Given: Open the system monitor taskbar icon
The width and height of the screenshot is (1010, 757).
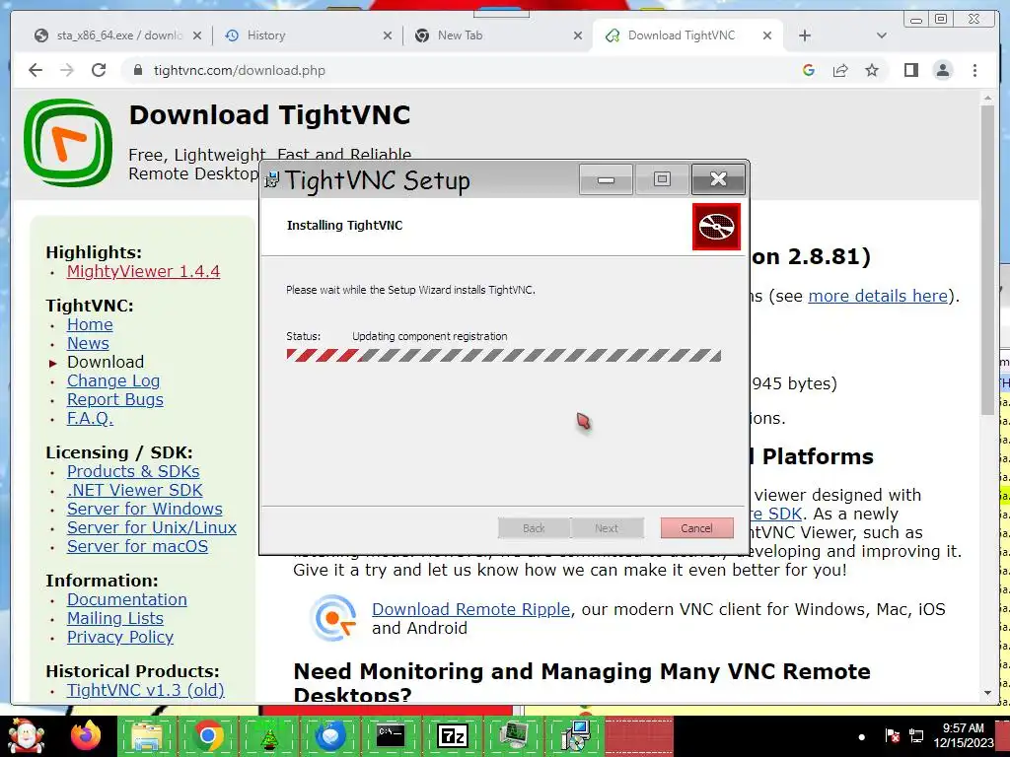Looking at the screenshot, I should coord(513,735).
